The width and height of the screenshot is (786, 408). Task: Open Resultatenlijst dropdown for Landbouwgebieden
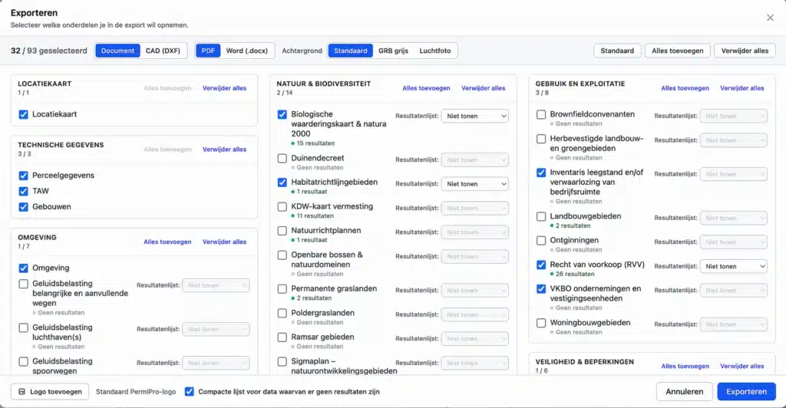tap(733, 219)
